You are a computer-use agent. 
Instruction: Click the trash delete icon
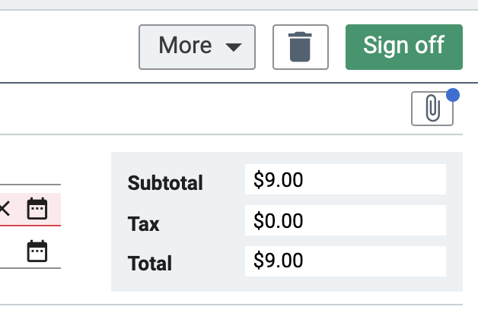coord(300,47)
